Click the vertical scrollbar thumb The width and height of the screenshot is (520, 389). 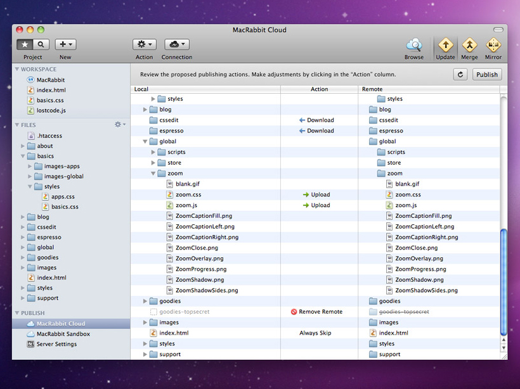pos(504,282)
